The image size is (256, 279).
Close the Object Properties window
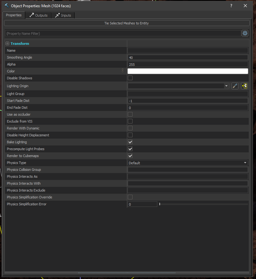point(245,6)
